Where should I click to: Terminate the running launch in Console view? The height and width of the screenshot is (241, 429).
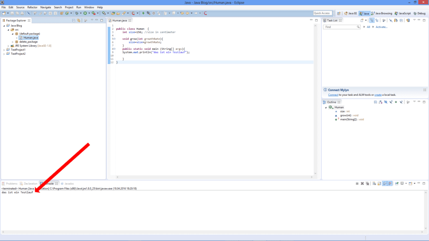pyautogui.click(x=357, y=183)
